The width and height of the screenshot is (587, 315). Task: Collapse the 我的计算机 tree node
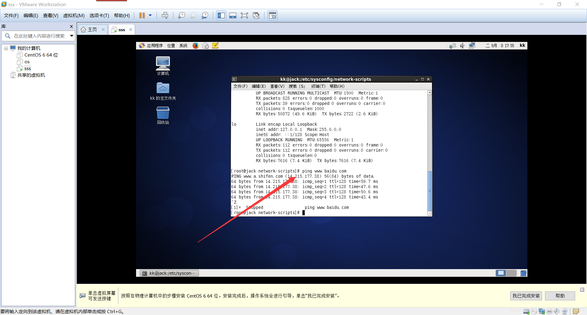pos(6,48)
